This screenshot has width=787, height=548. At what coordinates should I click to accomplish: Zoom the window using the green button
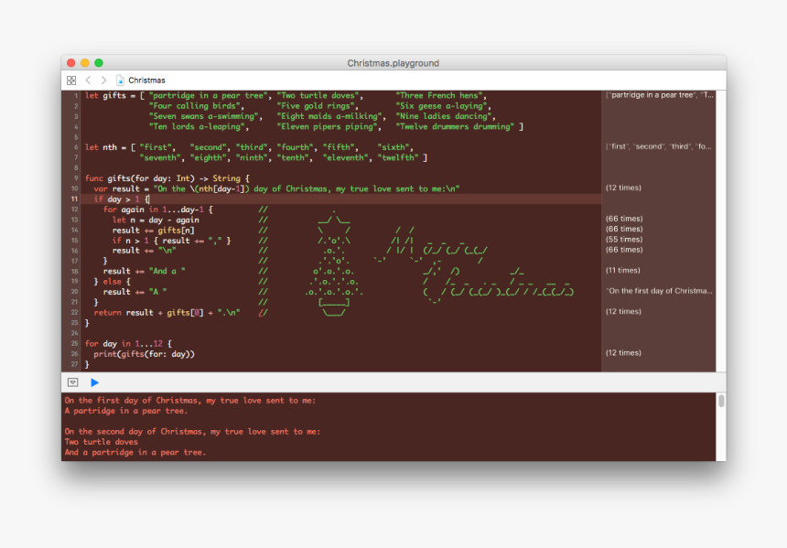tap(99, 63)
